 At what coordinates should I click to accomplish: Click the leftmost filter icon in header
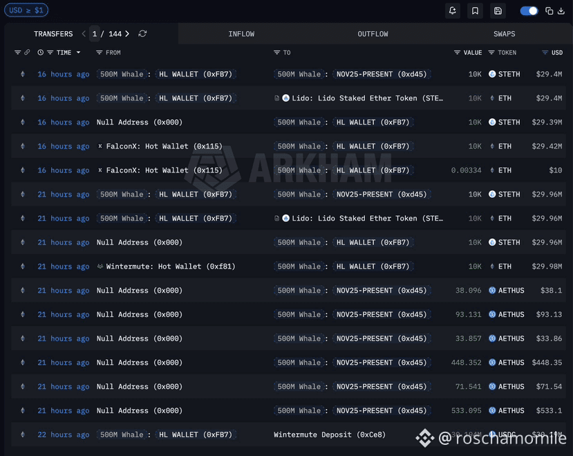tap(17, 53)
